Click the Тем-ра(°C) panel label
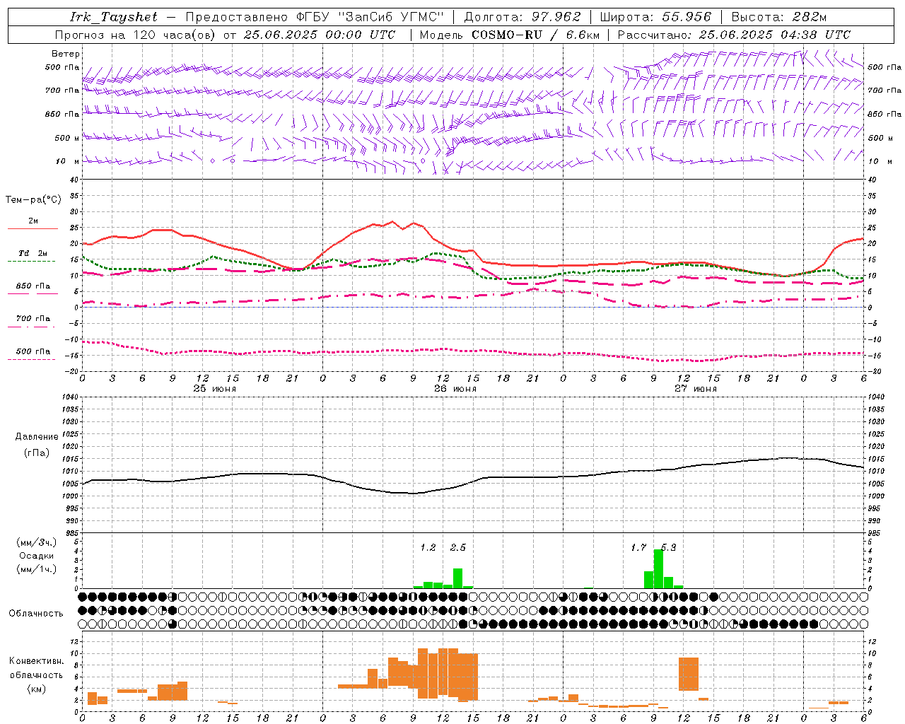Viewport: 905px width, 724px height. coord(33,200)
